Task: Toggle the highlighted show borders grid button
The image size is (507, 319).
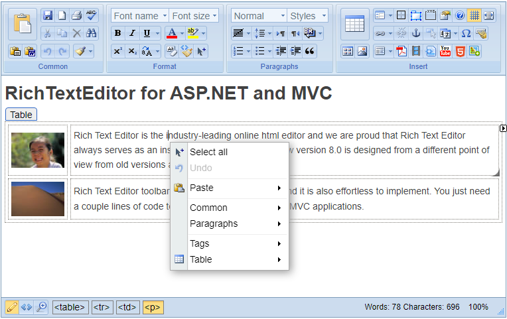Action: tap(474, 15)
